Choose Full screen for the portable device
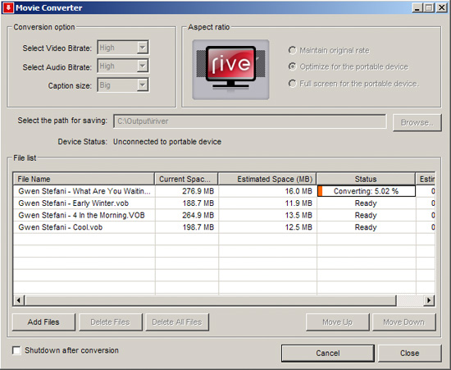 293,84
